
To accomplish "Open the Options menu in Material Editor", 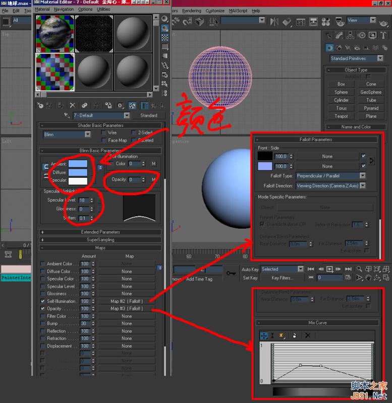I will tap(85, 9).
